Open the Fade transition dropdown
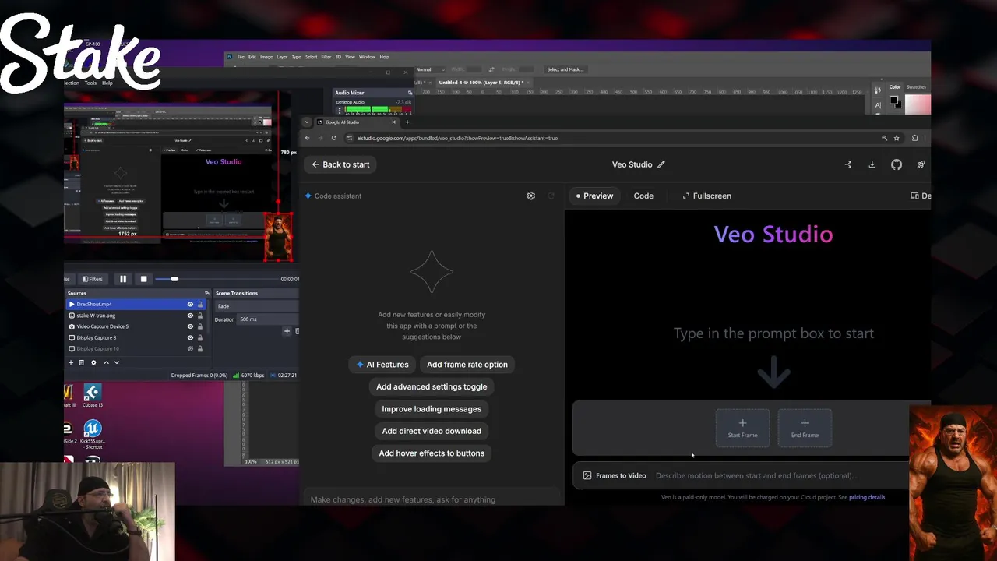This screenshot has width=997, height=561. pyautogui.click(x=256, y=306)
